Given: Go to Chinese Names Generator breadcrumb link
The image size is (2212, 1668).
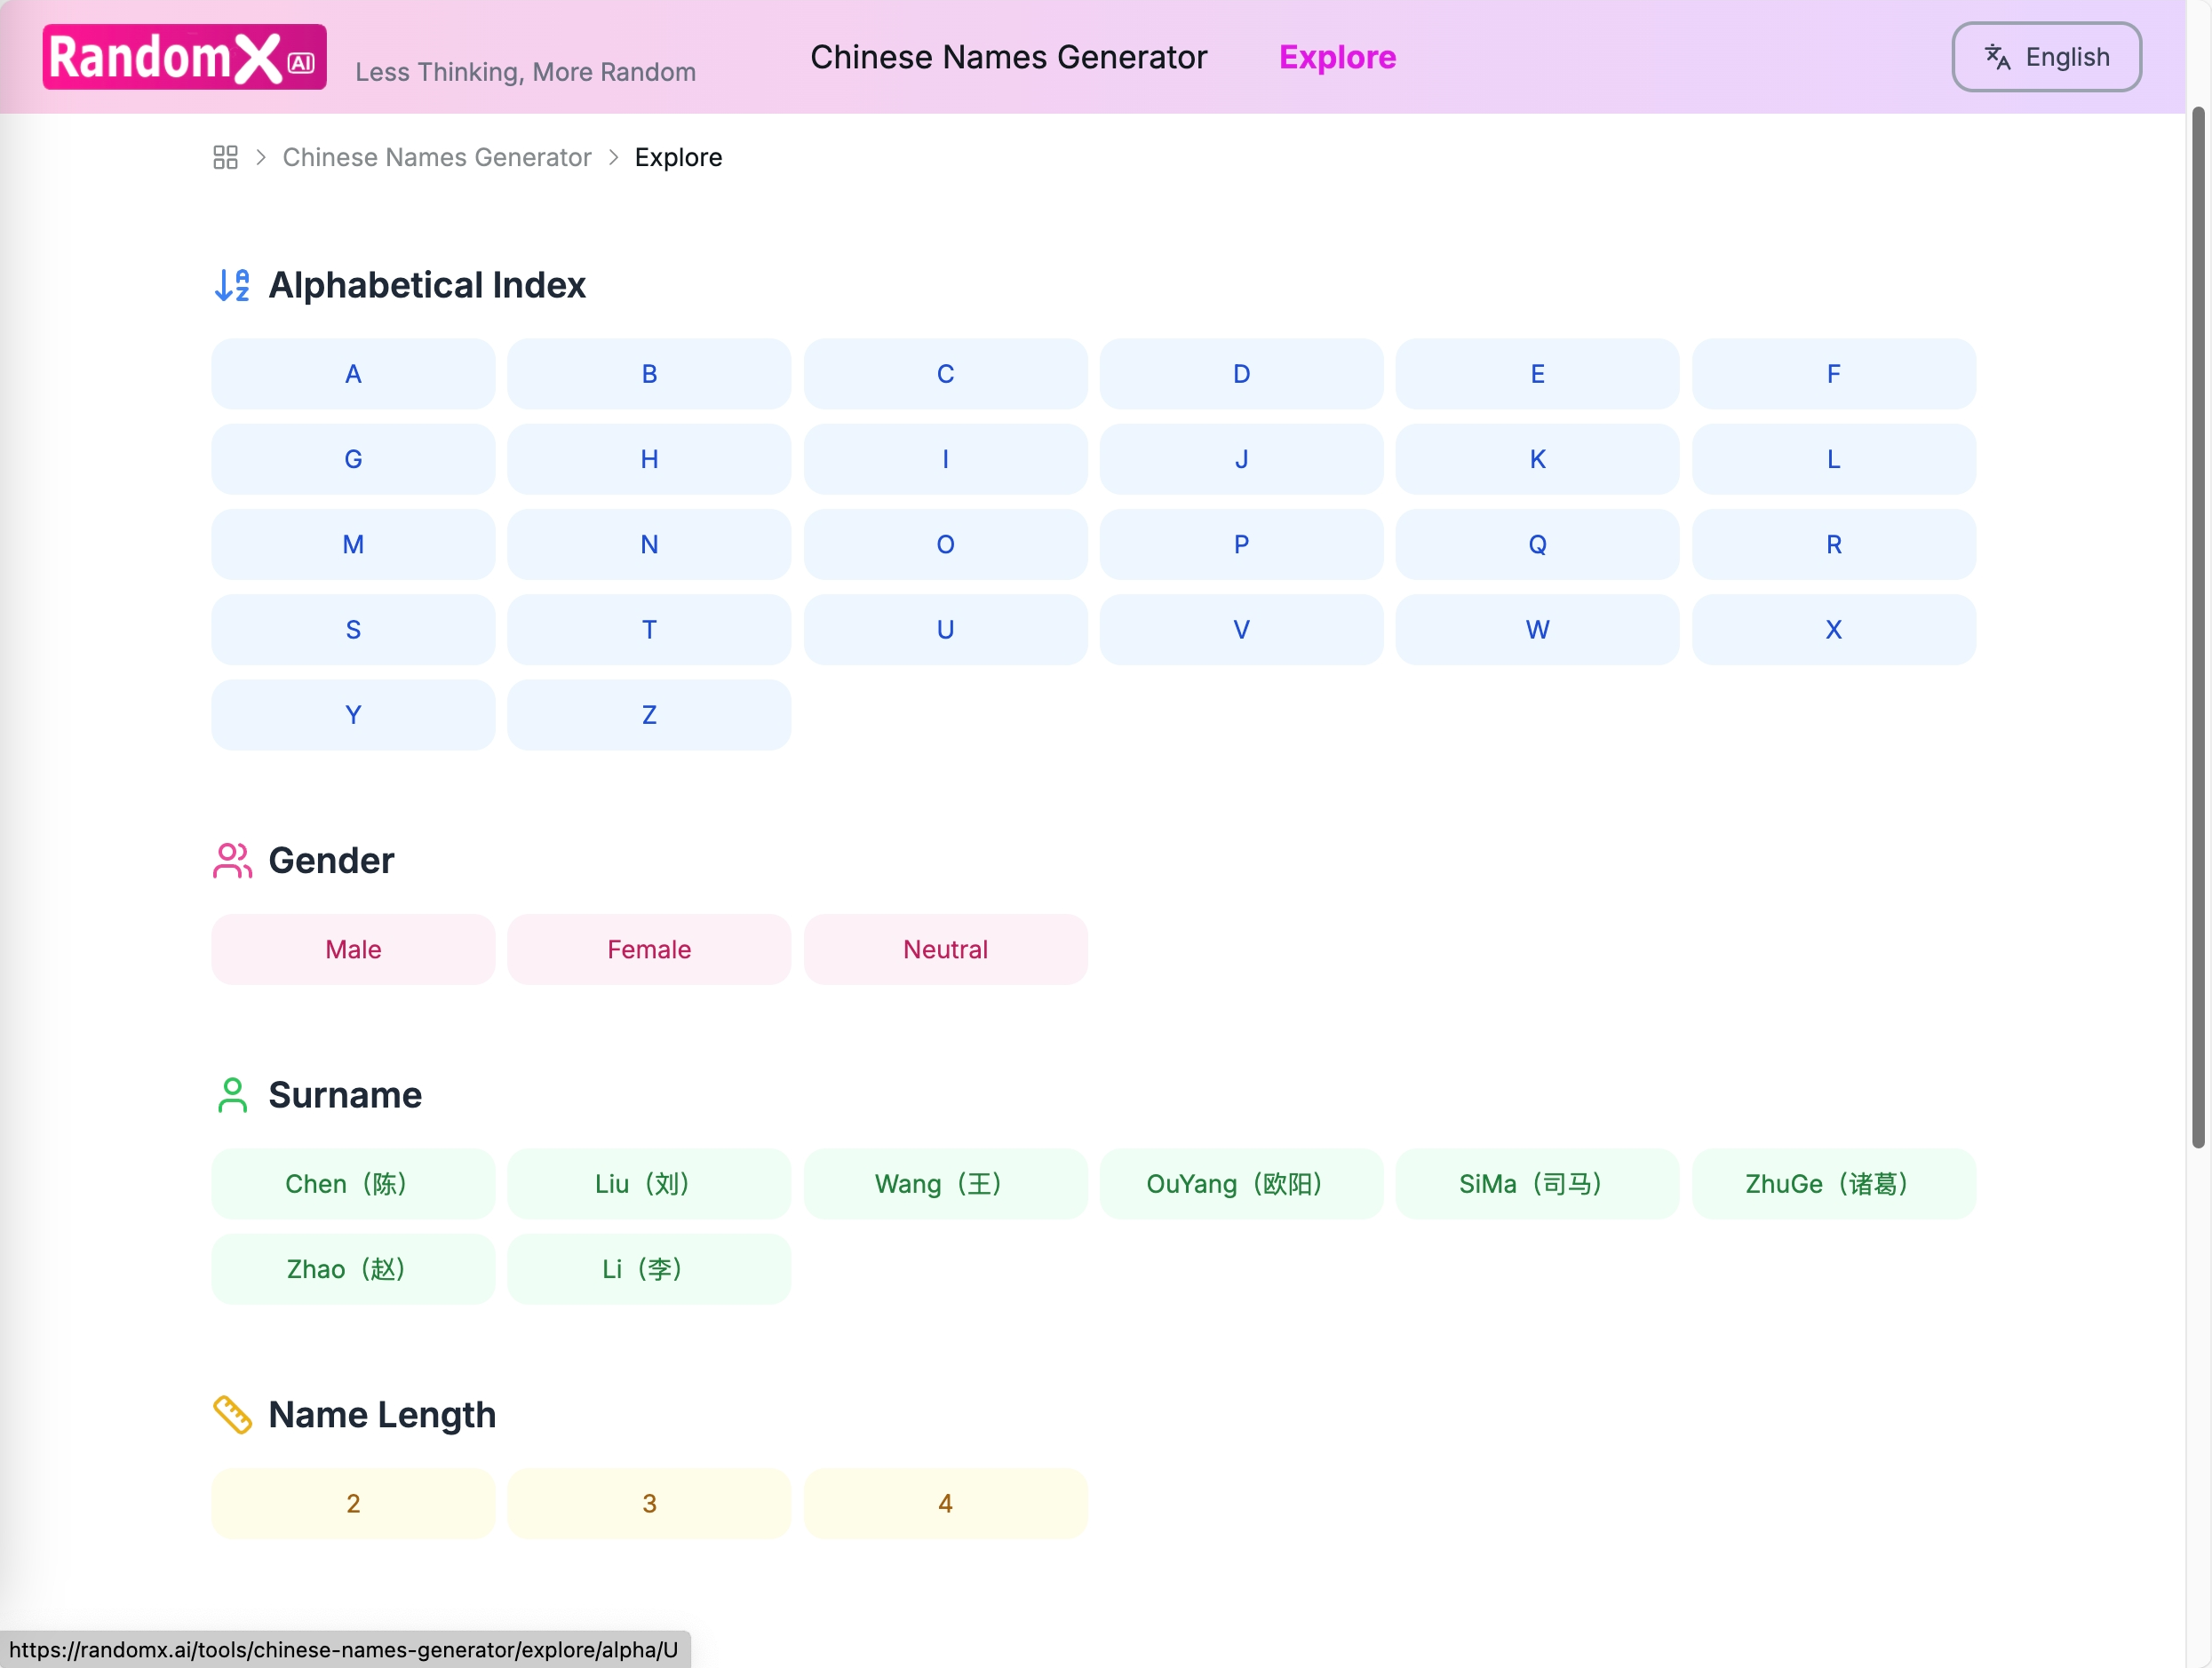Looking at the screenshot, I should tap(436, 157).
